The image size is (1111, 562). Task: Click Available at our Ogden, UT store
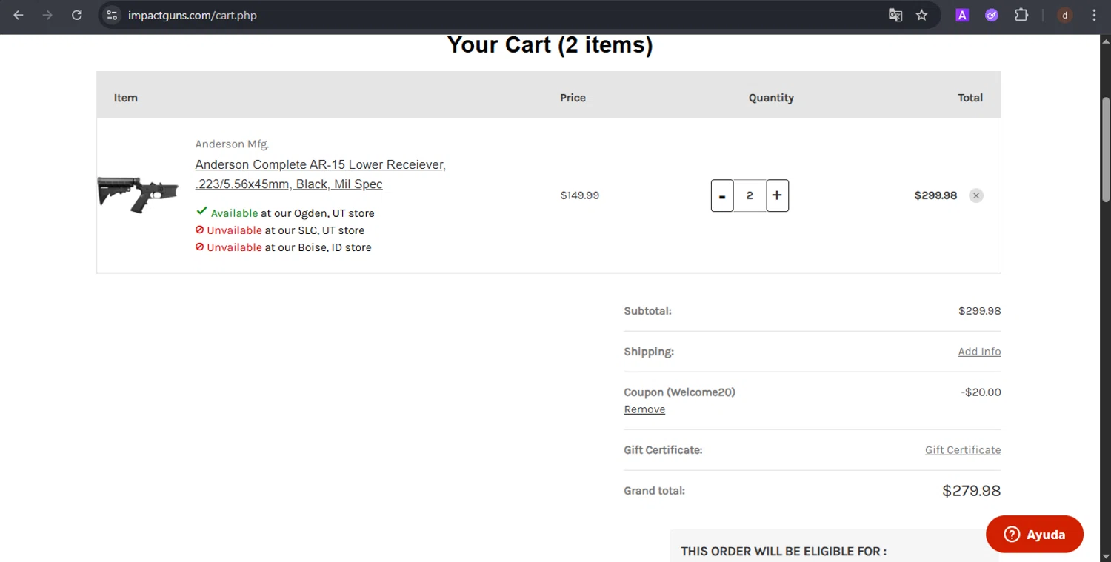coord(285,213)
